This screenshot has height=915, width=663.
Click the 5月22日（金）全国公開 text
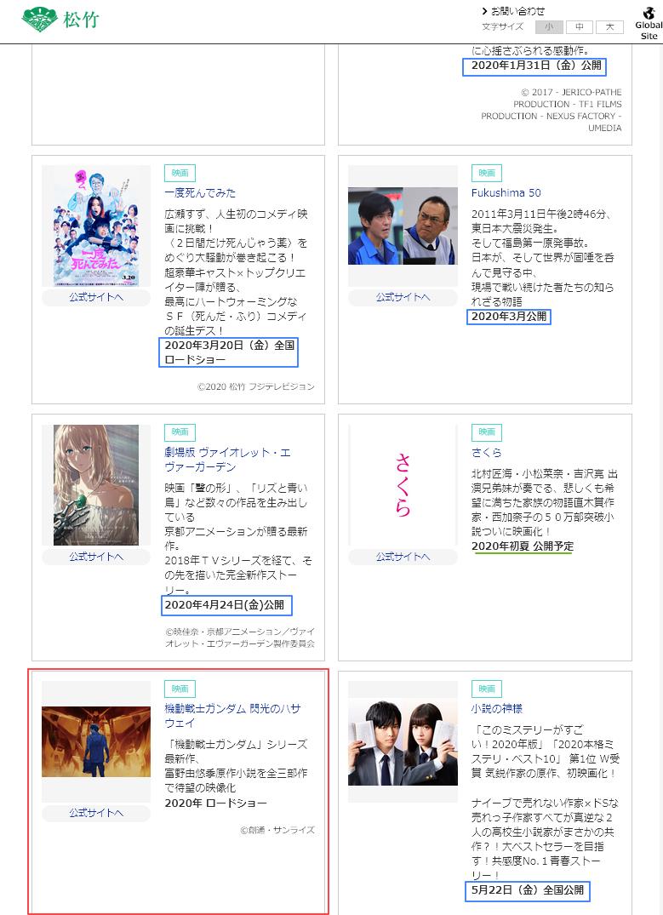pyautogui.click(x=528, y=890)
